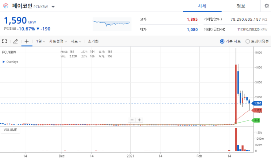Click the -10.67% change value

coord(26,29)
